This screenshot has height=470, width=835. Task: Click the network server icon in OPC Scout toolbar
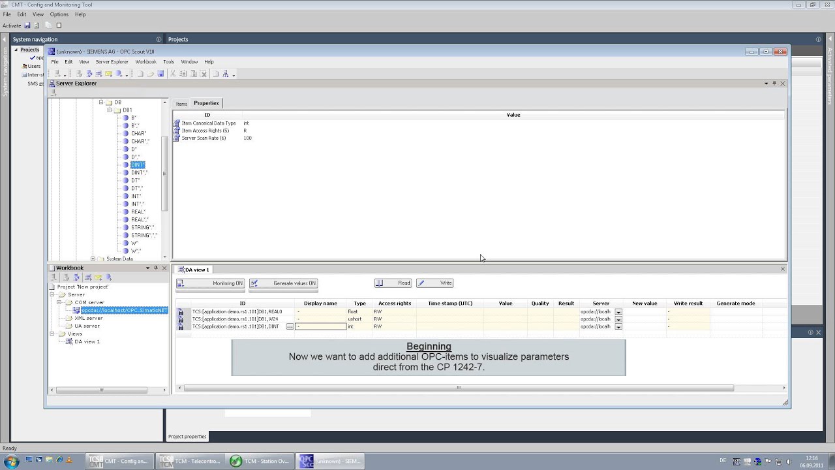(226, 74)
